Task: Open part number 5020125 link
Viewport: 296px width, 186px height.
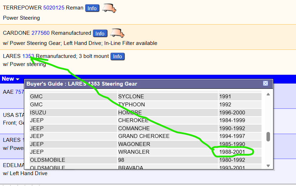Action: [54, 8]
